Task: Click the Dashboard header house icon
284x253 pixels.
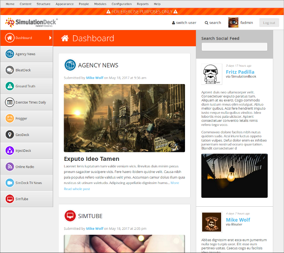Action: [65, 38]
